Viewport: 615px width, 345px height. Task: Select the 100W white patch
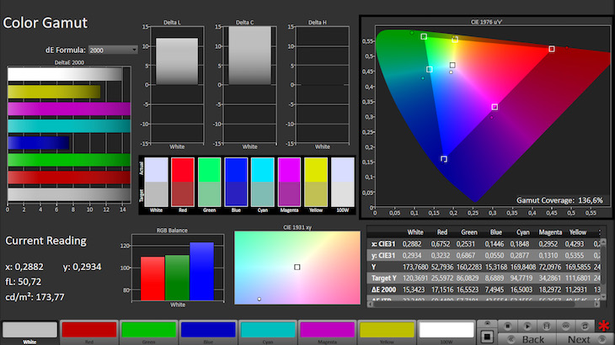[x=446, y=329]
